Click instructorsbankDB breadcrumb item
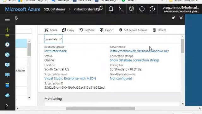Image resolution: width=202 pixels, height=114 pixels. pyautogui.click(x=87, y=9)
